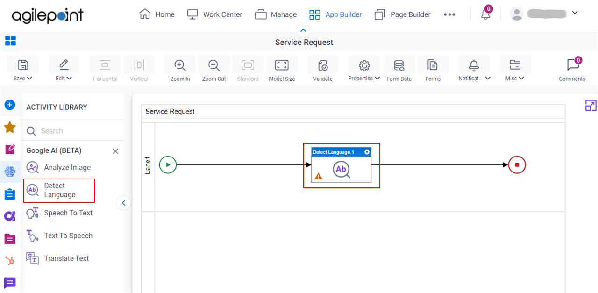Image resolution: width=598 pixels, height=293 pixels.
Task: Click the Misc folder icon
Action: coord(515,65)
